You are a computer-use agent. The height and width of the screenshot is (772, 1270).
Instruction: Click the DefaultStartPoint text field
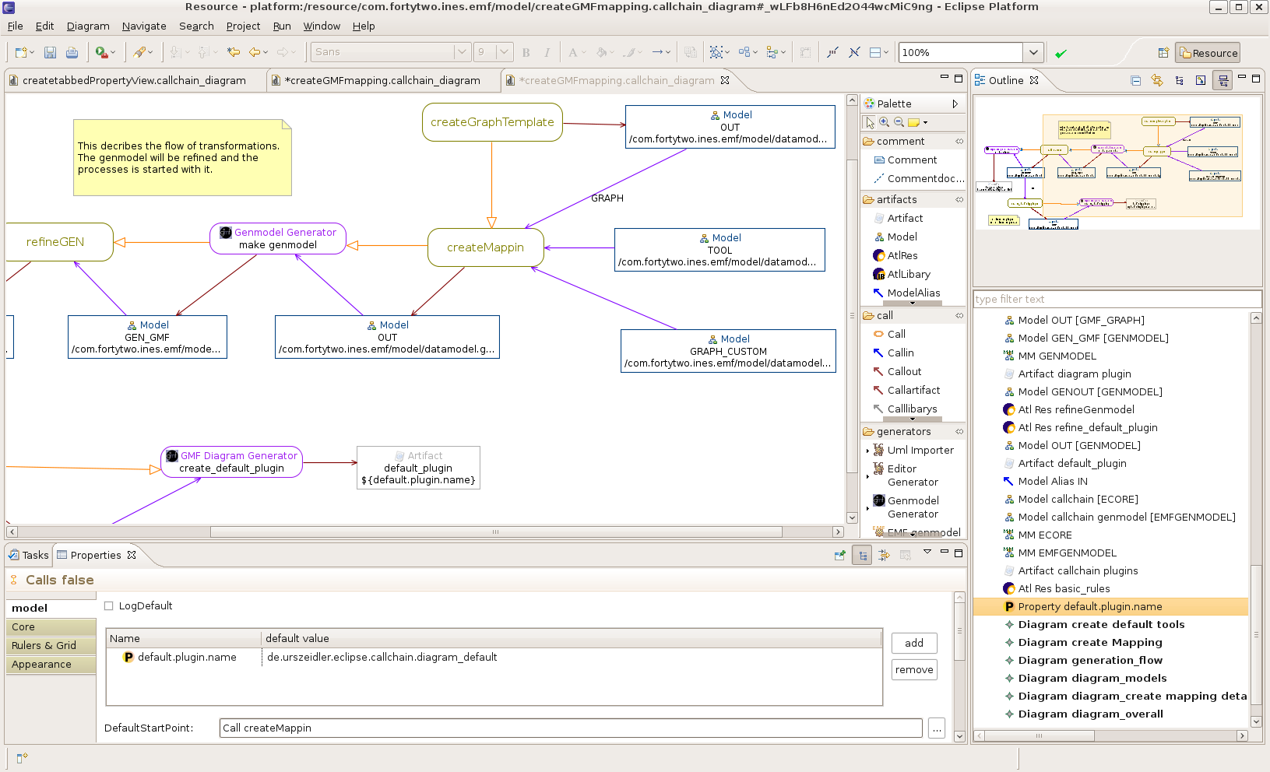coord(571,728)
